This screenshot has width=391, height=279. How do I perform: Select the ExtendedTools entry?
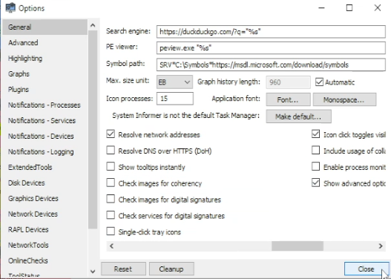(45, 167)
